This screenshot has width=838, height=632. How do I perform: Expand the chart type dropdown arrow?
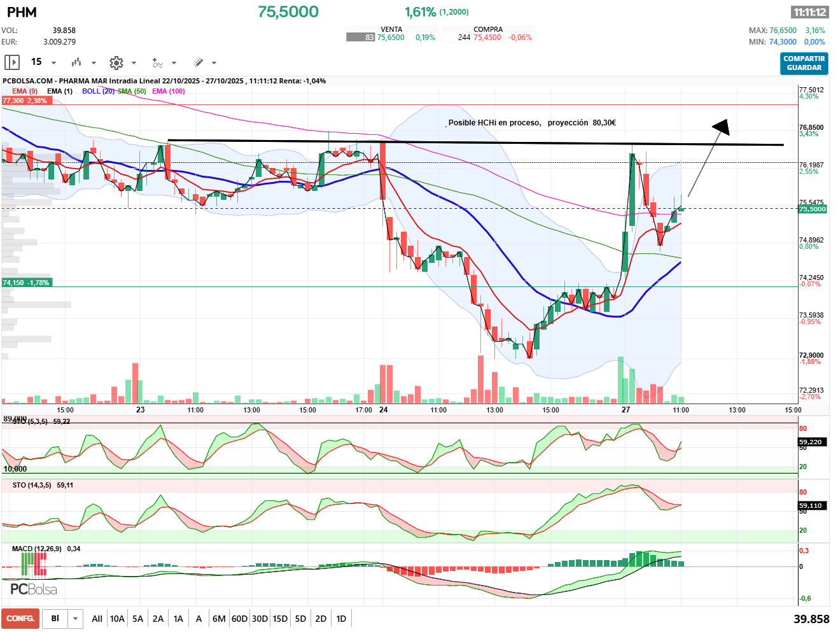coord(94,63)
